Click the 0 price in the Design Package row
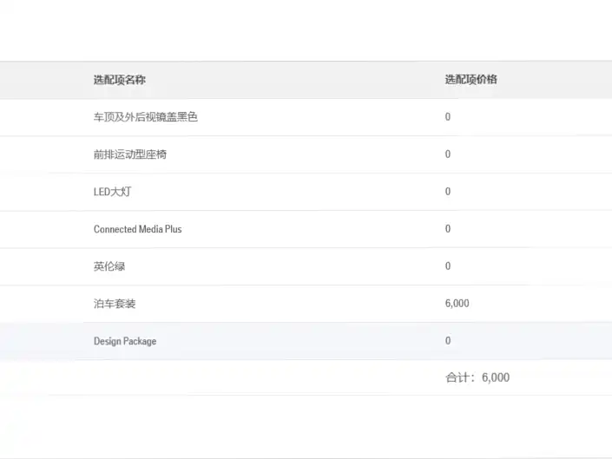The width and height of the screenshot is (612, 459). 448,341
